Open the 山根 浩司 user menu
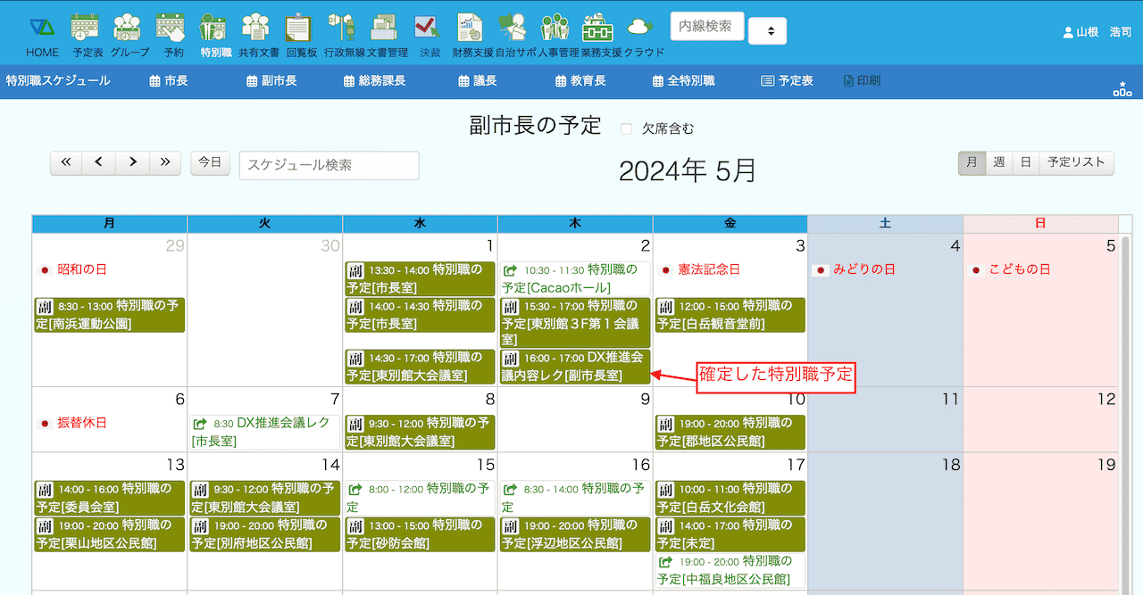The image size is (1143, 595). coord(1097,31)
